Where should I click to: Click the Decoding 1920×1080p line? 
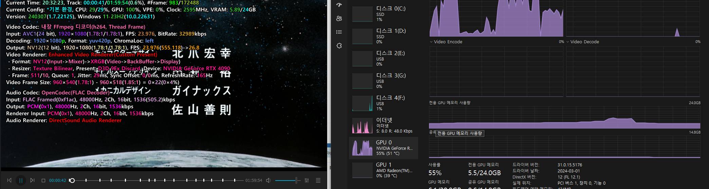coord(80,41)
